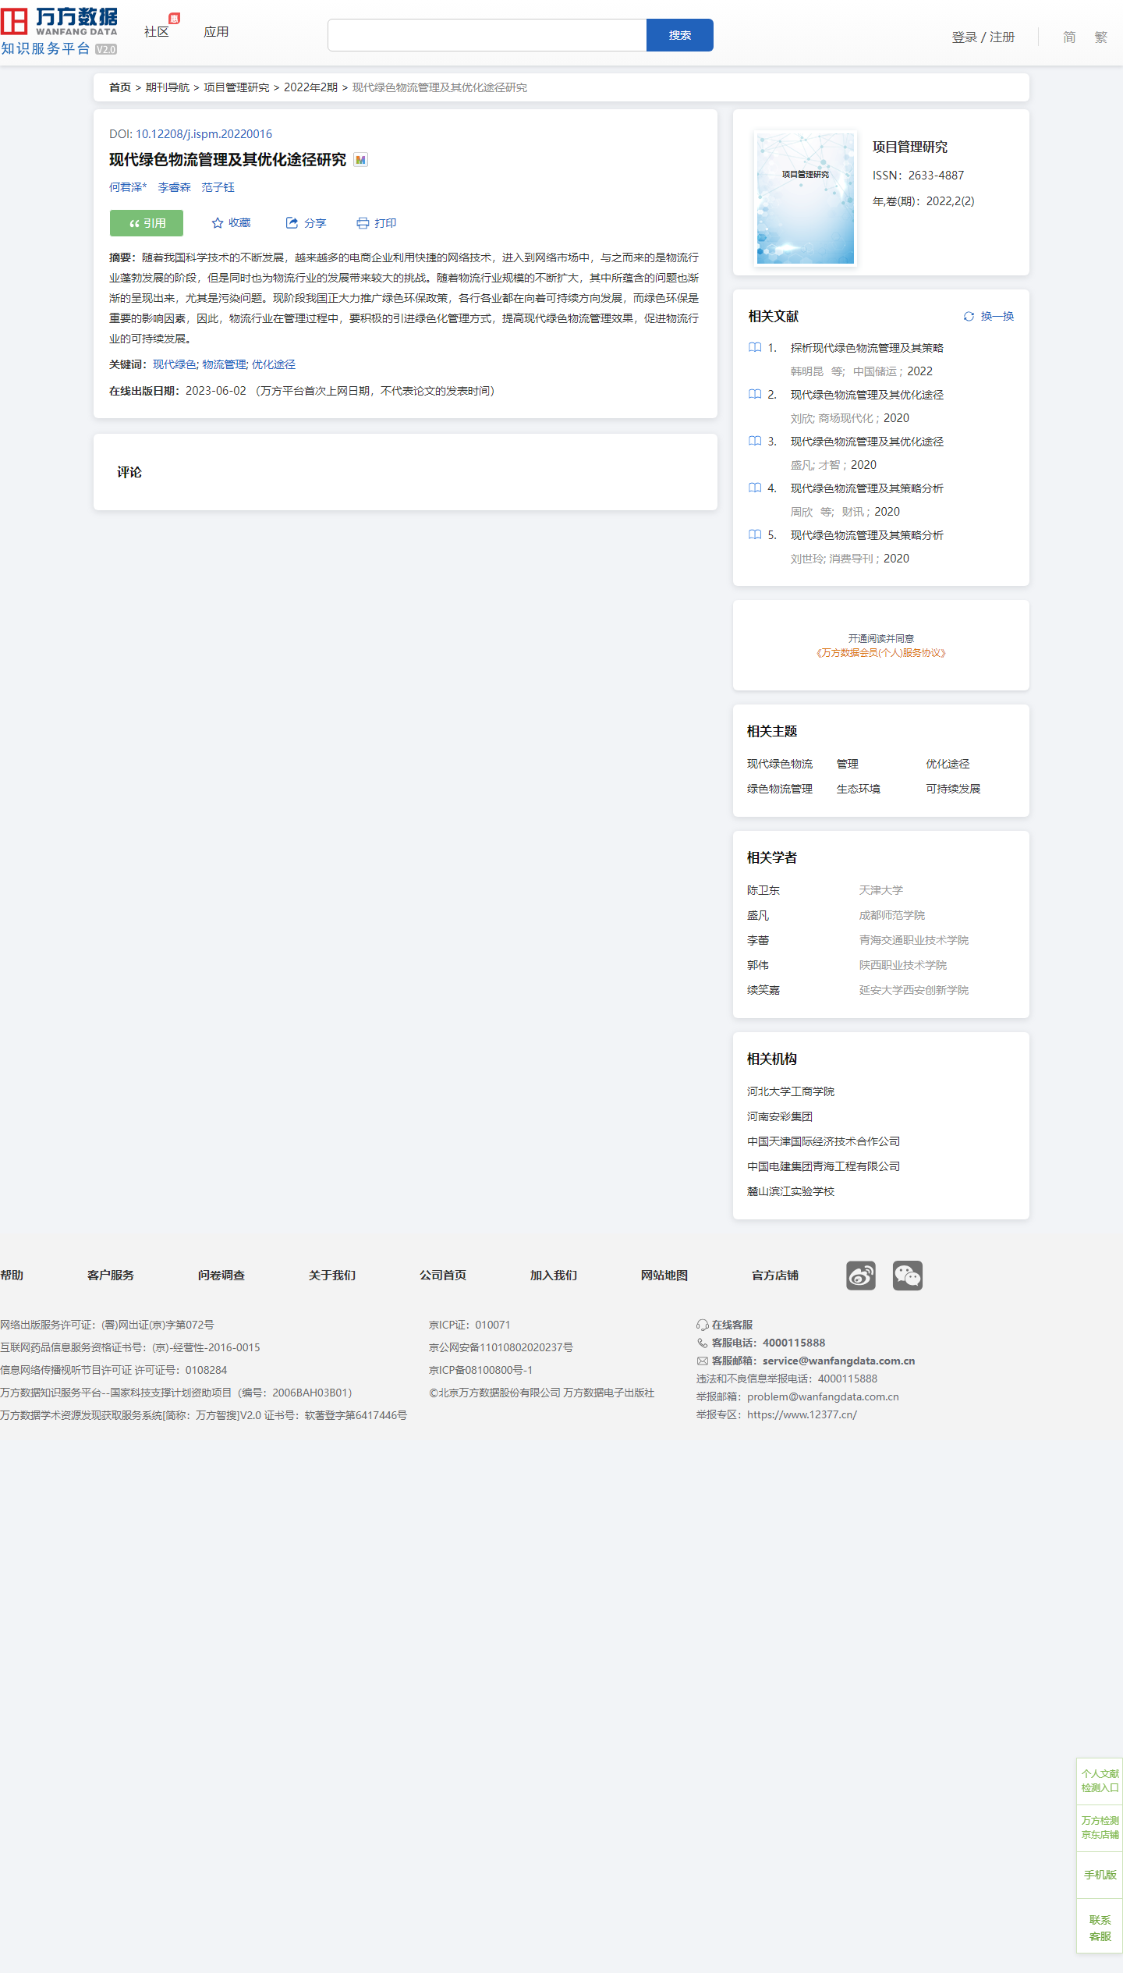Focus the top search input box
Image resolution: width=1123 pixels, height=1973 pixels.
click(x=487, y=35)
